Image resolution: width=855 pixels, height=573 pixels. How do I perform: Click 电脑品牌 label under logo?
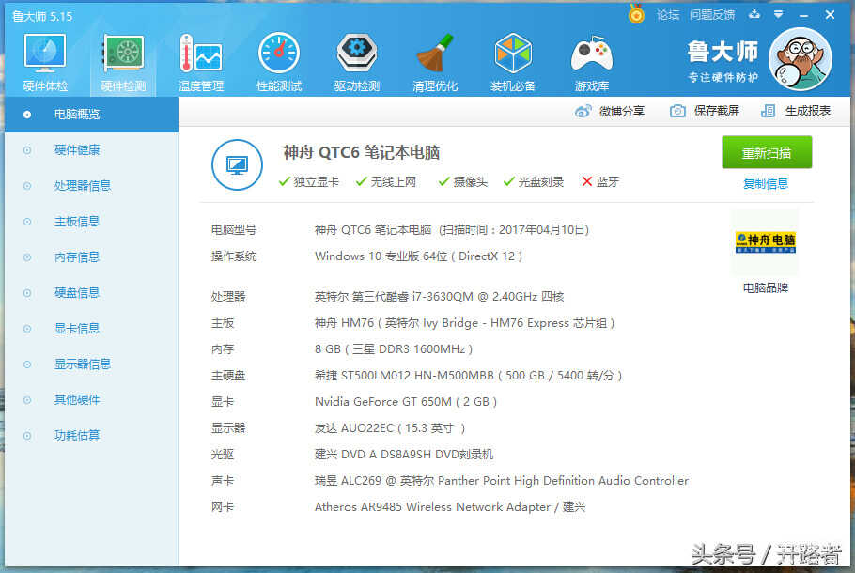tap(766, 287)
